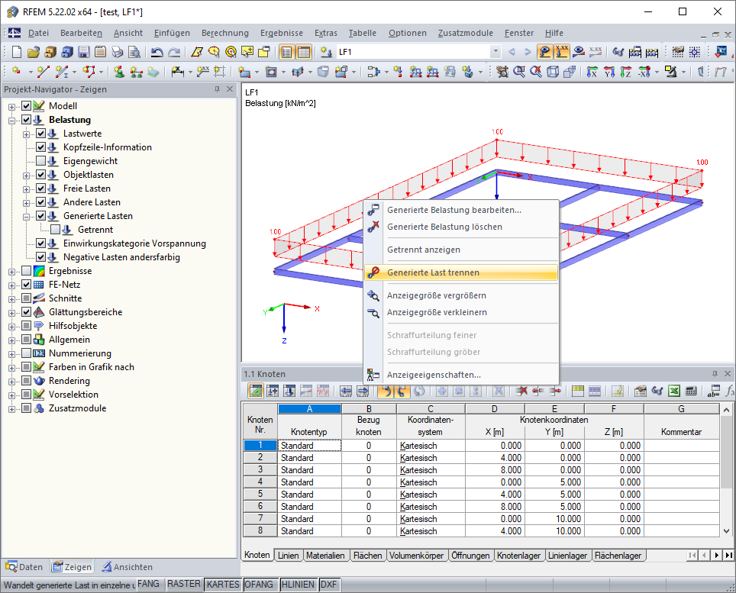This screenshot has height=593, width=736.
Task: Toggle the Table display toolbar button
Action: 304,52
